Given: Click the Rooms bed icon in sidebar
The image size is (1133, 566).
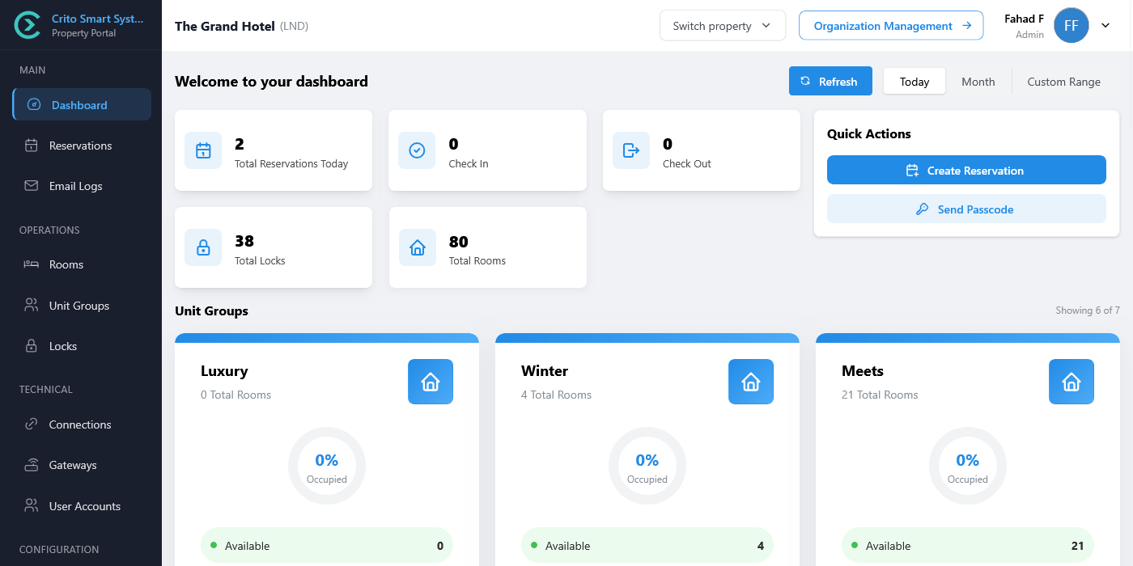Looking at the screenshot, I should 32,264.
